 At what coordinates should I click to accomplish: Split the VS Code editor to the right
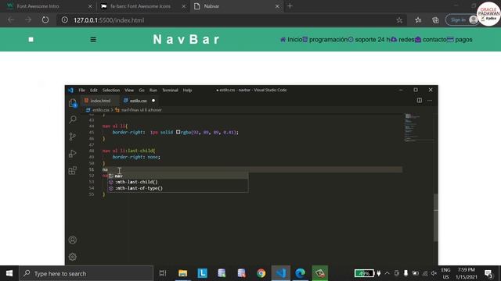point(420,101)
